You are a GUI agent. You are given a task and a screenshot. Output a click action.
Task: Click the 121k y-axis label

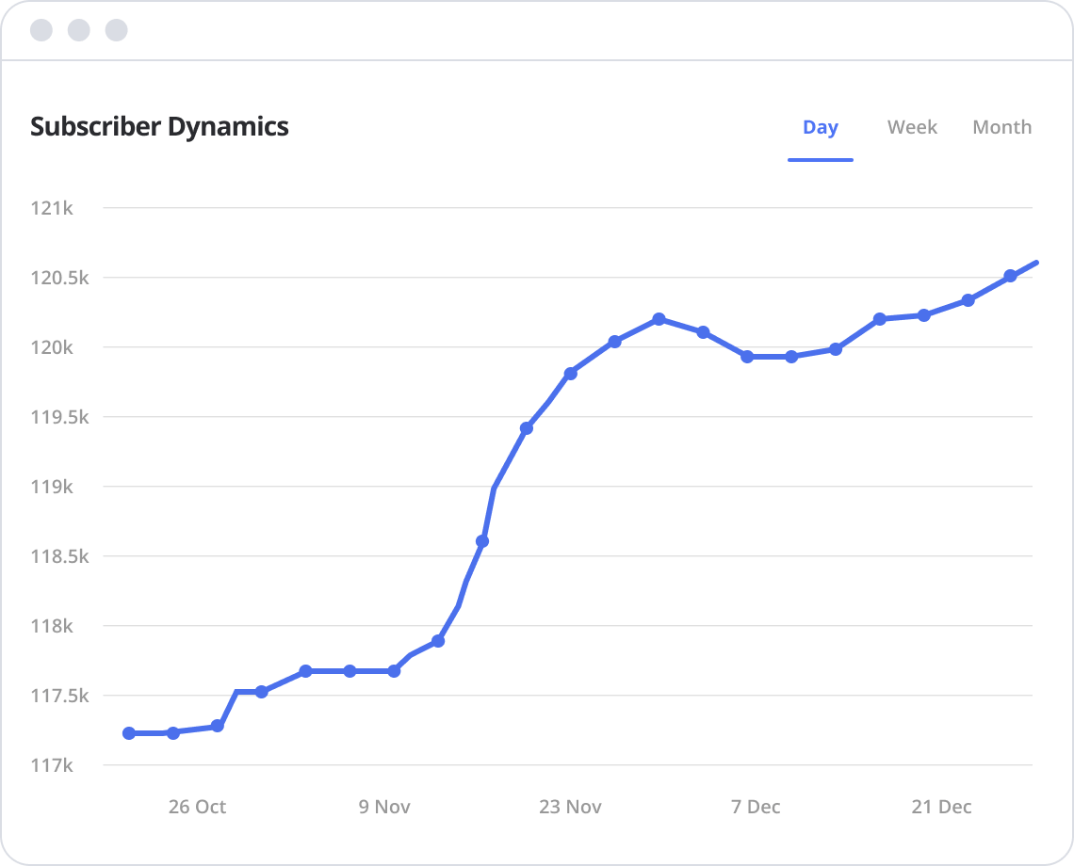[52, 208]
